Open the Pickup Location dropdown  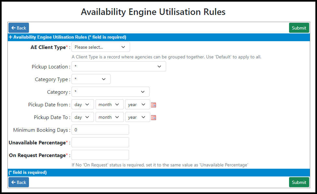[x=119, y=67]
